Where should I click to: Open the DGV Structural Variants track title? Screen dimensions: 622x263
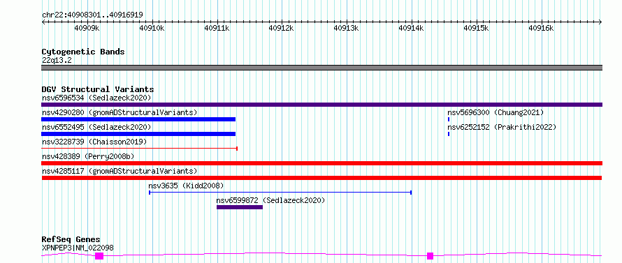(x=98, y=89)
